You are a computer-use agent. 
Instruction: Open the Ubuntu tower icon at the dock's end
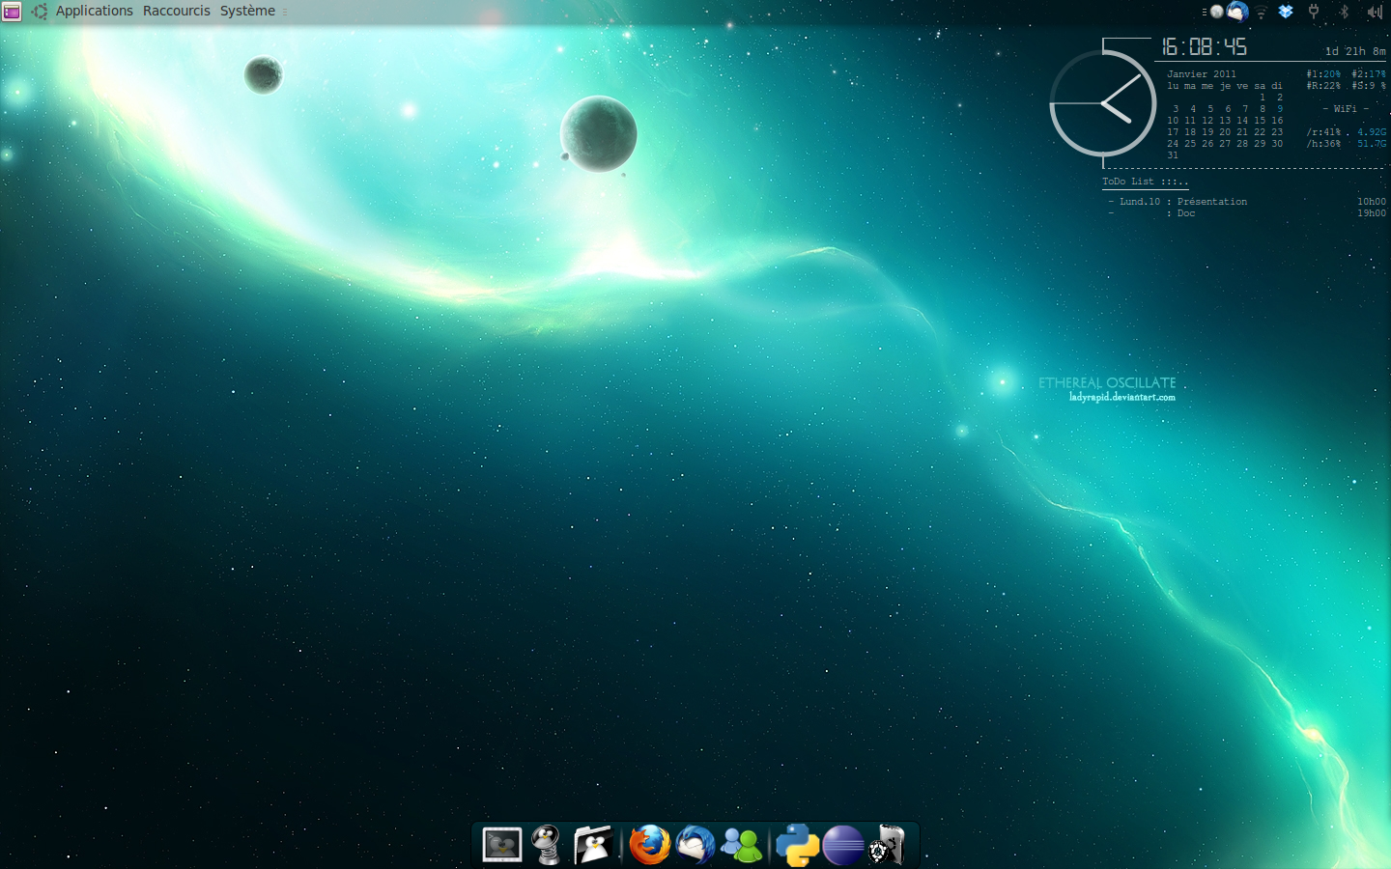coord(888,845)
